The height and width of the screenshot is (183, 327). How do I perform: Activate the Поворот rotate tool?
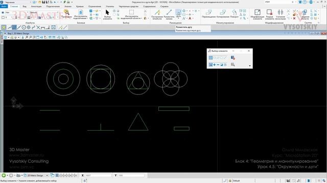(x=235, y=14)
